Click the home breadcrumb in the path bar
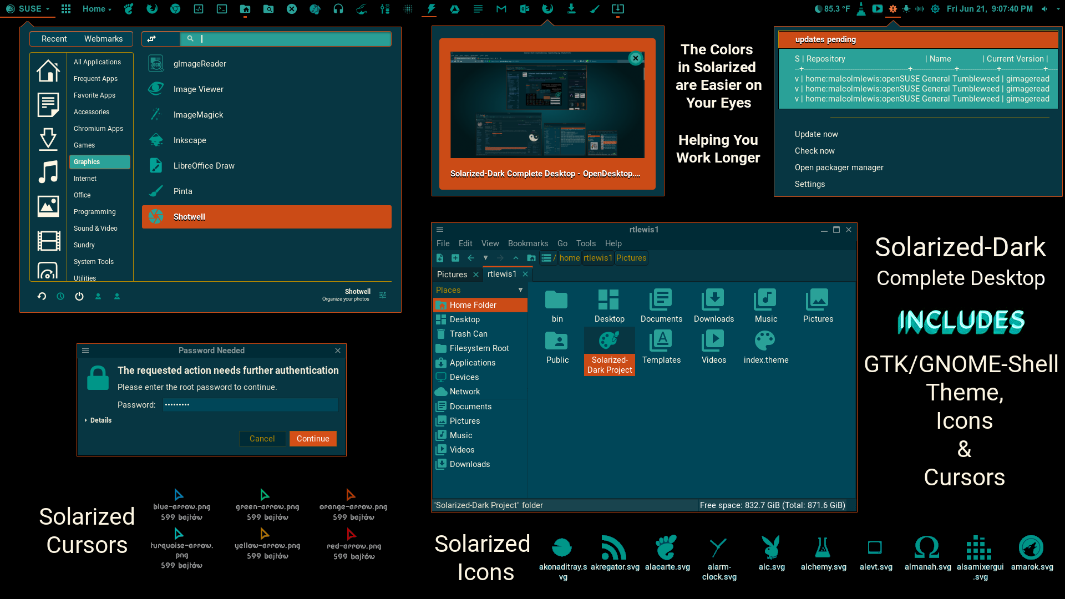 point(570,258)
